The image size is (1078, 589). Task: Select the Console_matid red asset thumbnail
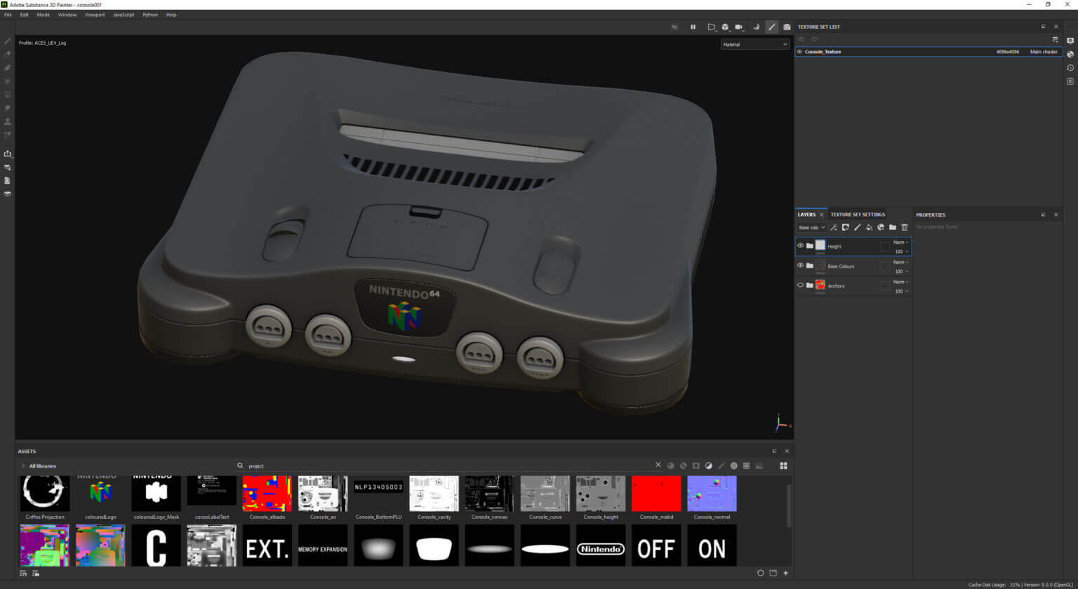pos(656,494)
